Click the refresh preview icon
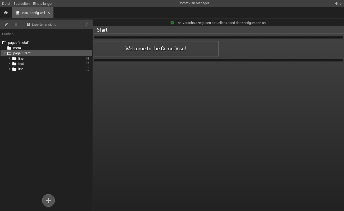 tap(87, 24)
